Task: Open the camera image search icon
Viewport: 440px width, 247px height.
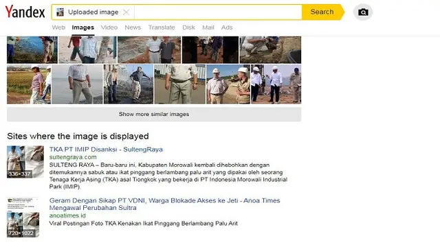Action: (x=363, y=12)
